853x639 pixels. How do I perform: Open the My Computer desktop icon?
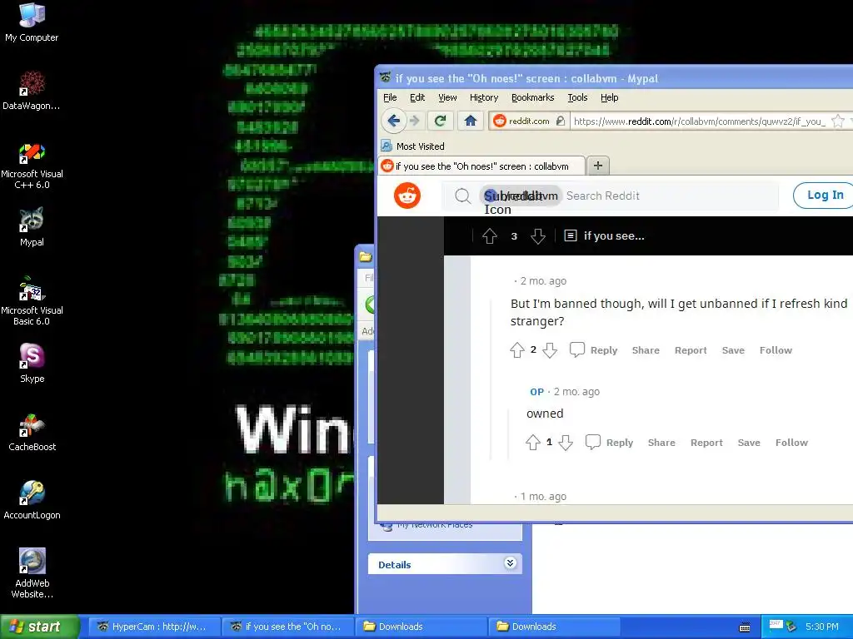click(32, 22)
